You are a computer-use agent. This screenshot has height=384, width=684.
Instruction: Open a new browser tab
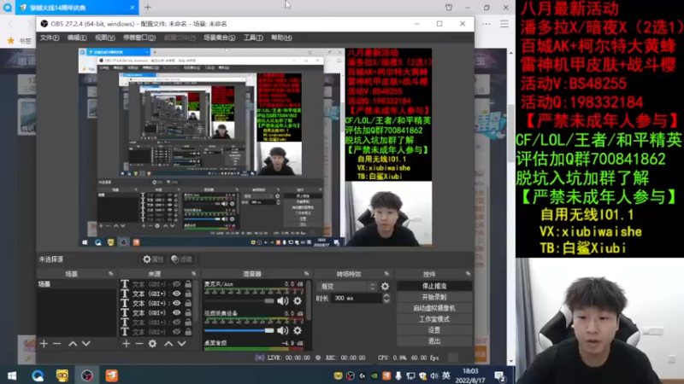[147, 8]
